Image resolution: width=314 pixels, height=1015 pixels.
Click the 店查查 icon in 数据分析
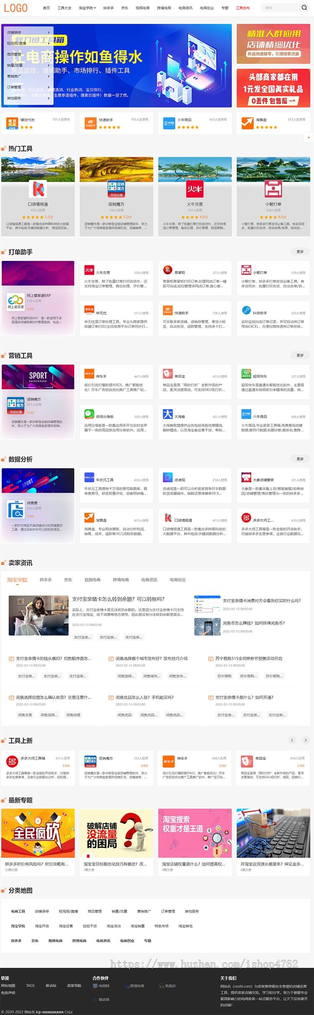tap(15, 510)
